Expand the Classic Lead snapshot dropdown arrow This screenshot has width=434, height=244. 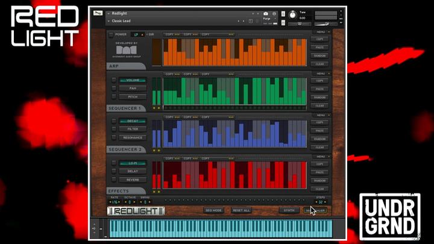[x=108, y=21]
